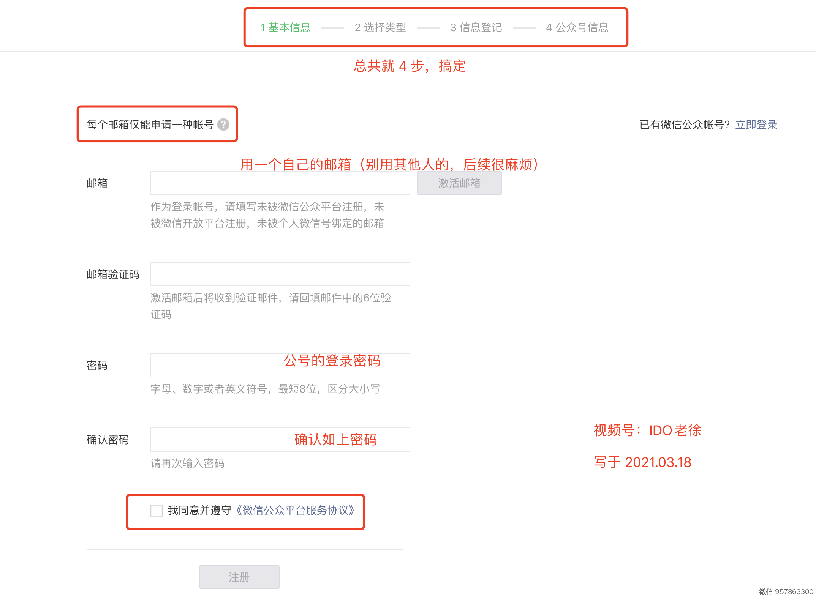This screenshot has height=596, width=816.
Task: Click the 邮箱验证码 verification code field
Action: coord(280,274)
